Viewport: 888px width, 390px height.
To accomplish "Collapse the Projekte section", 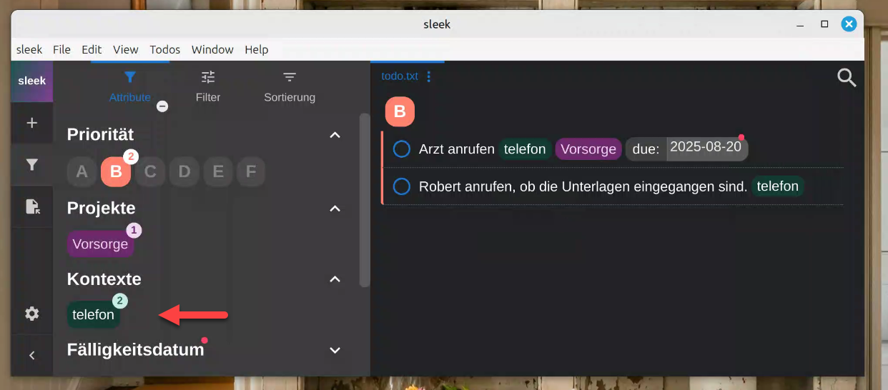I will tap(335, 209).
